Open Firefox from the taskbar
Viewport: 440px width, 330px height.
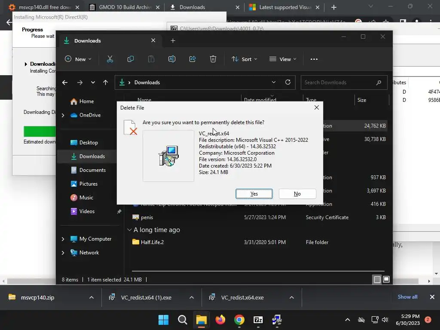click(x=220, y=320)
